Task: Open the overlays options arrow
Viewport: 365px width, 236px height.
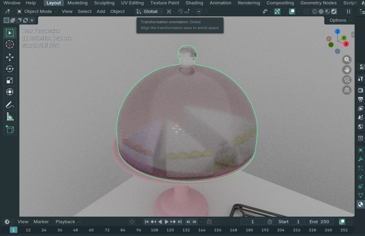Action: (x=298, y=11)
